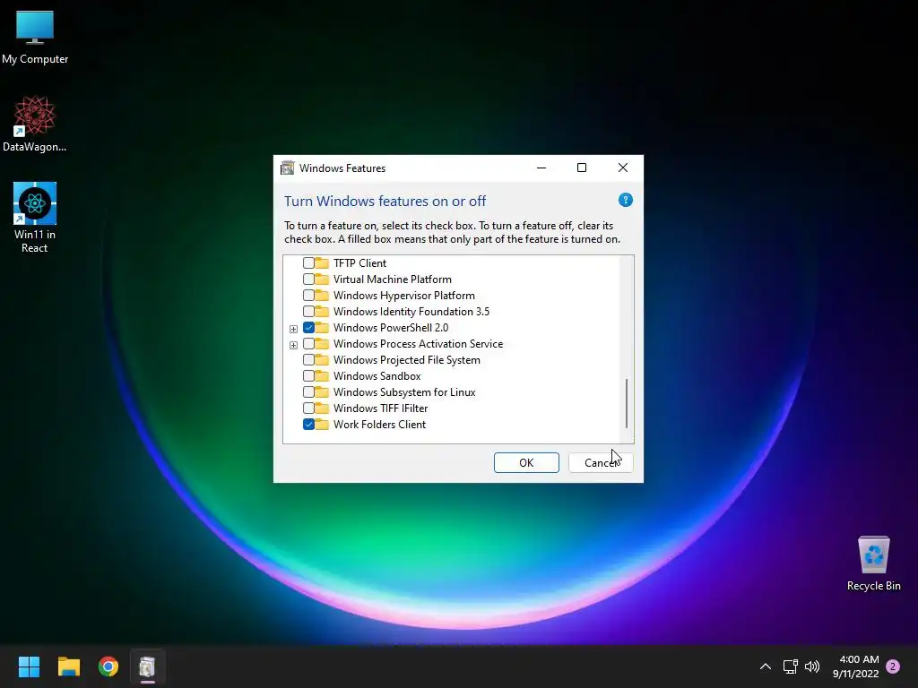The image size is (918, 688).
Task: Show hidden system tray icons
Action: tap(766, 666)
